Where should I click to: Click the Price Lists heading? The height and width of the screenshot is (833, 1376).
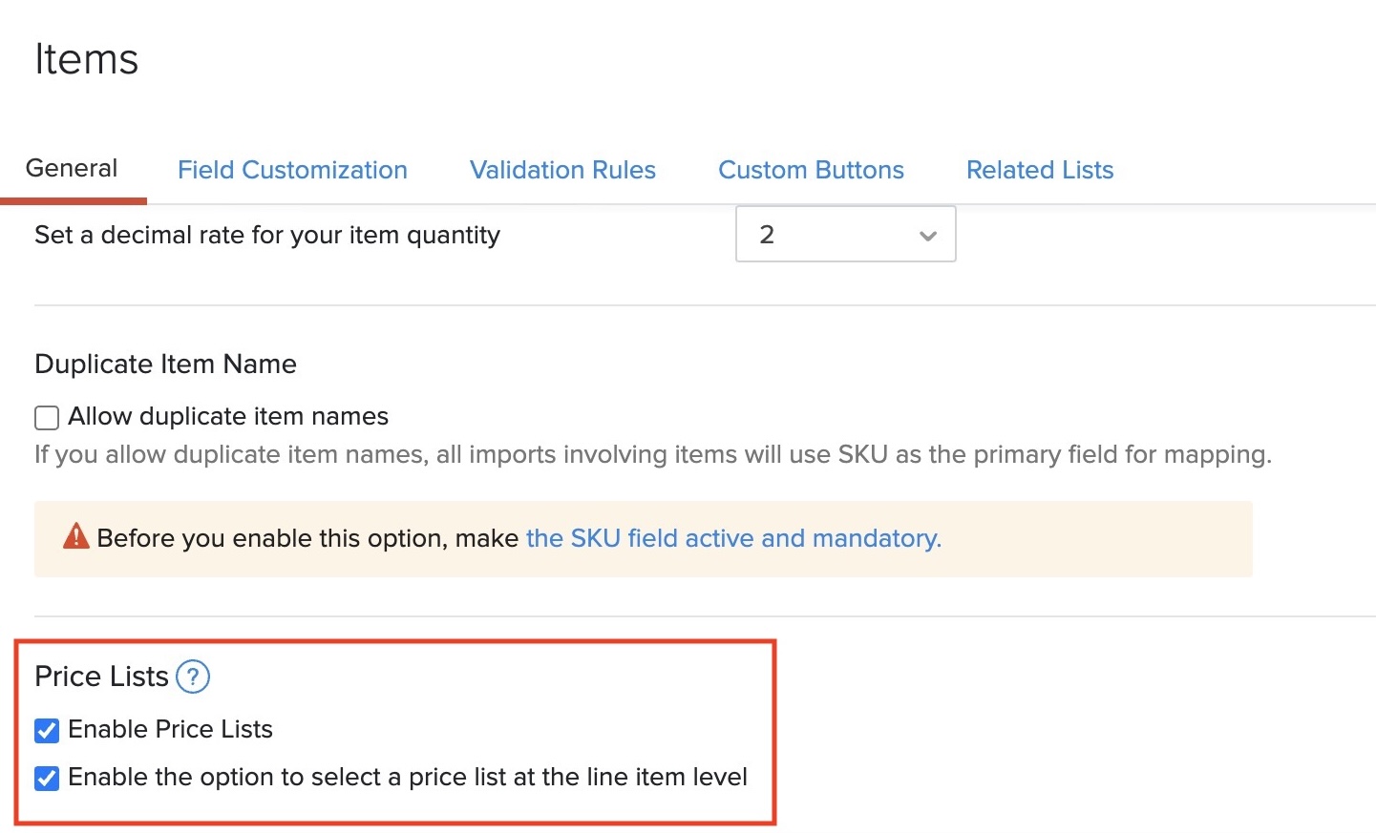(99, 677)
